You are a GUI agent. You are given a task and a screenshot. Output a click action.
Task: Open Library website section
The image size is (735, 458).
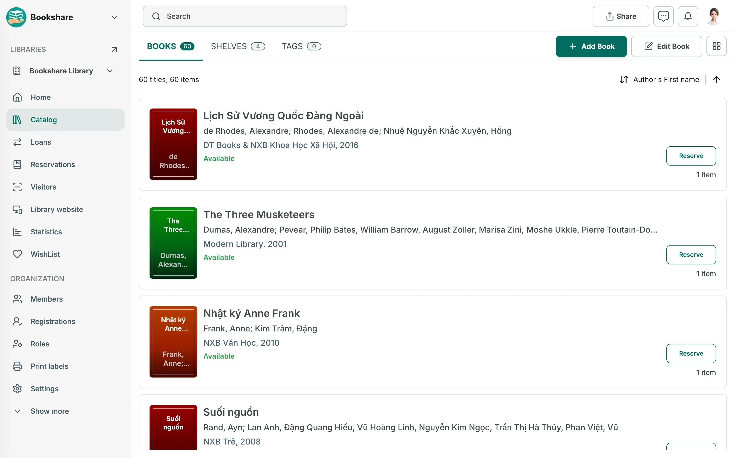tap(65, 209)
